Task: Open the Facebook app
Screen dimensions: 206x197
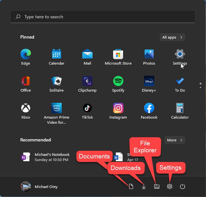Action: (149, 111)
